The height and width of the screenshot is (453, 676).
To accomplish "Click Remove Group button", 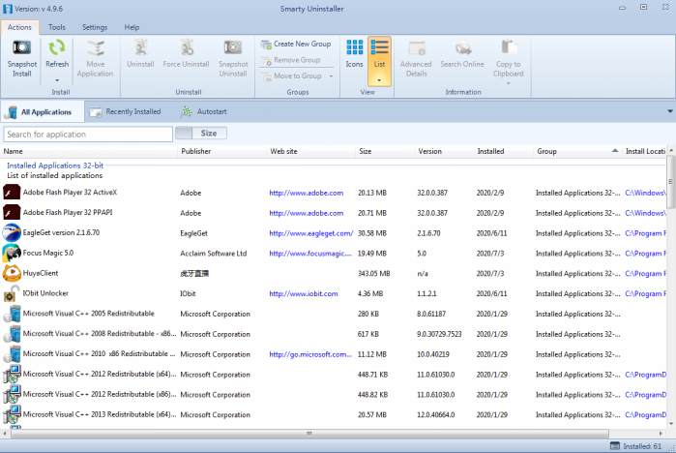I will (x=291, y=60).
